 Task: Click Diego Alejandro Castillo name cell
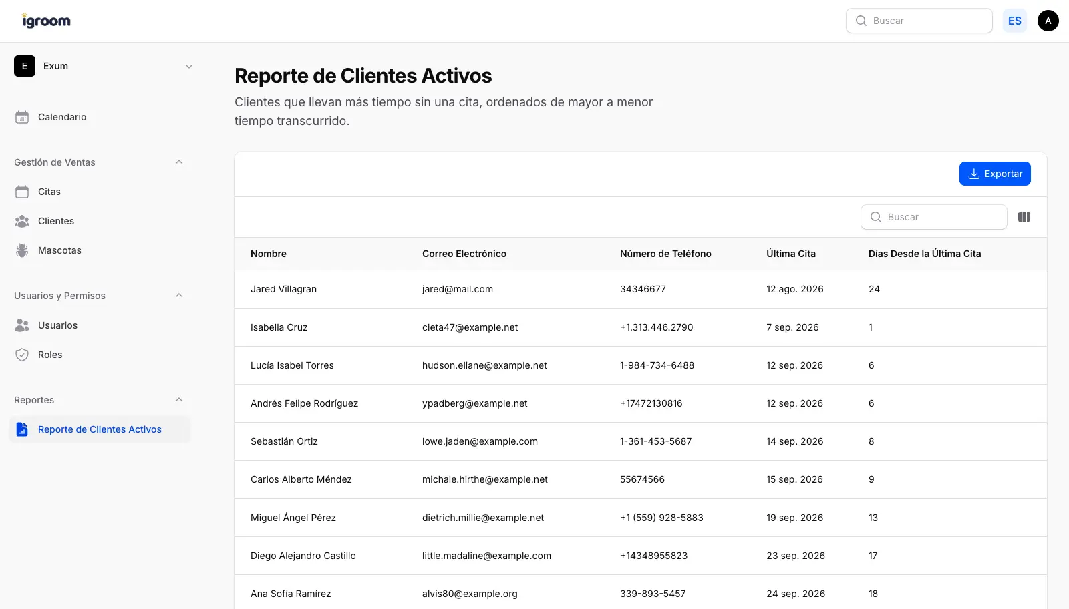coord(303,556)
